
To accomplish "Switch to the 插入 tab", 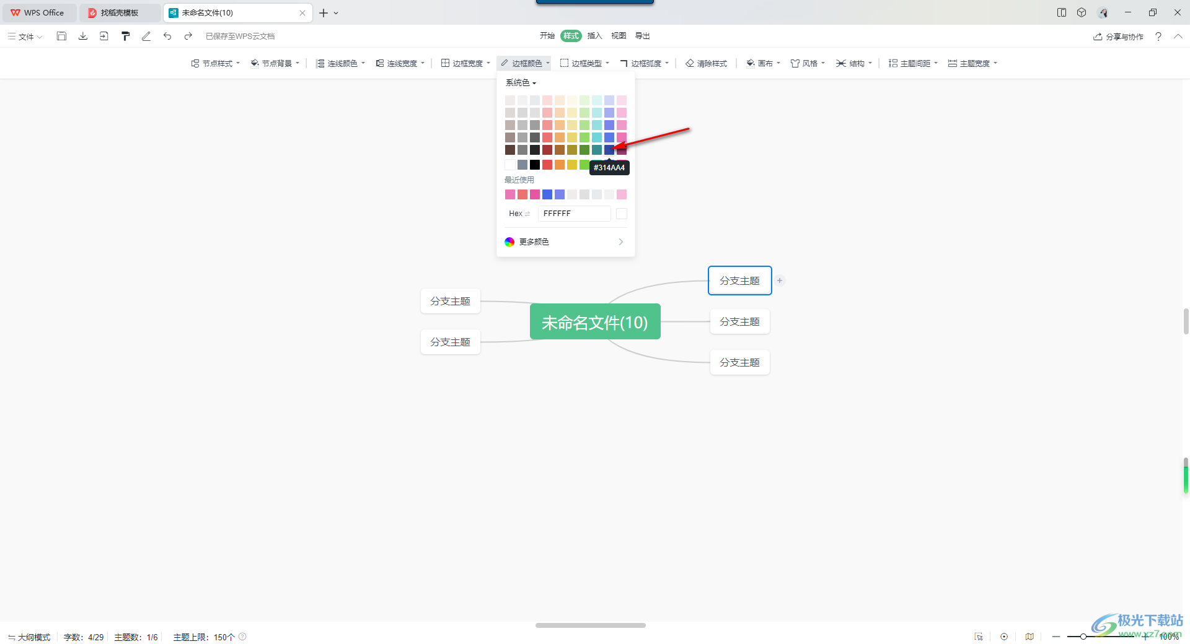I will 594,36.
